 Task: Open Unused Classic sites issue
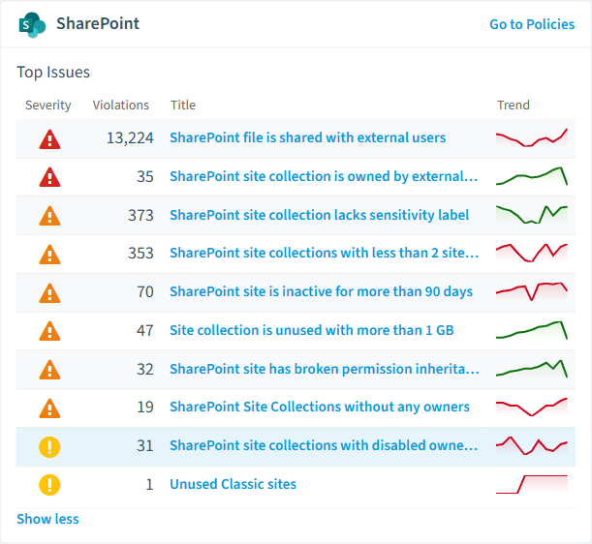[x=233, y=484]
